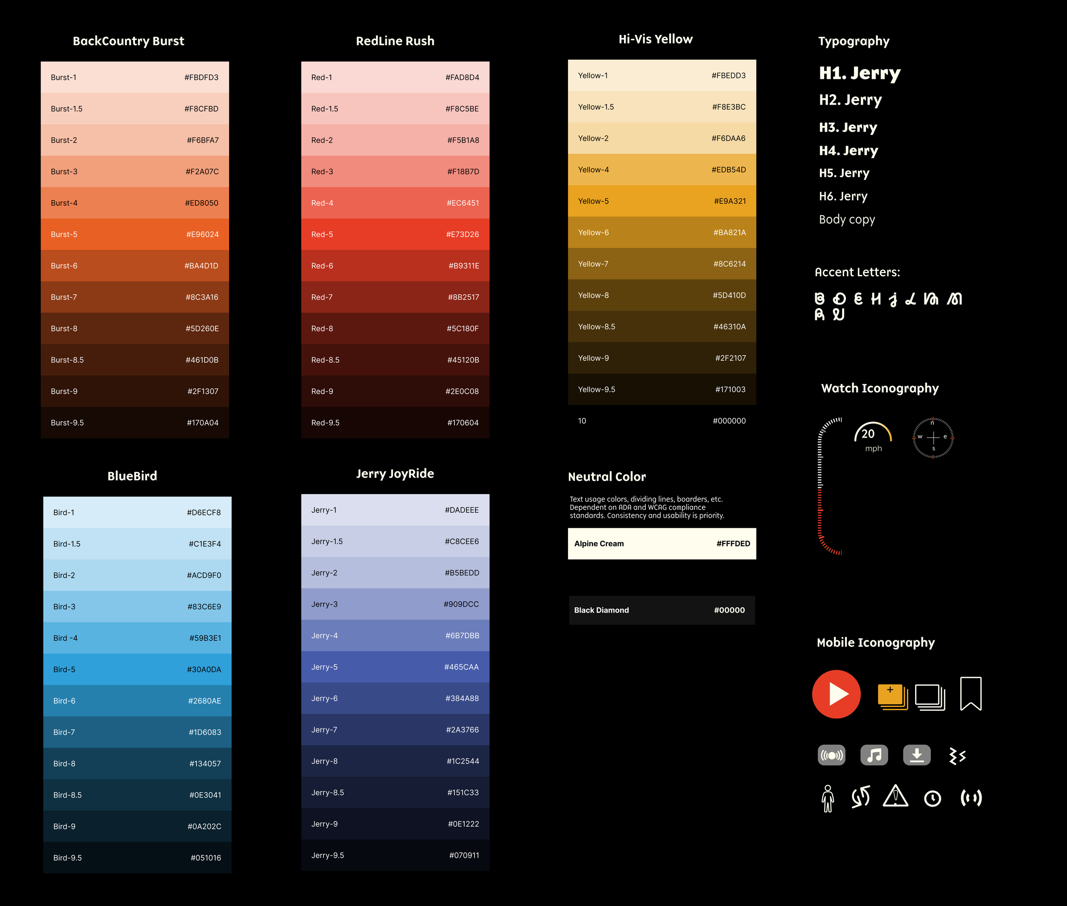The width and height of the screenshot is (1067, 906).
Task: Tap the music note icon
Action: pos(874,755)
